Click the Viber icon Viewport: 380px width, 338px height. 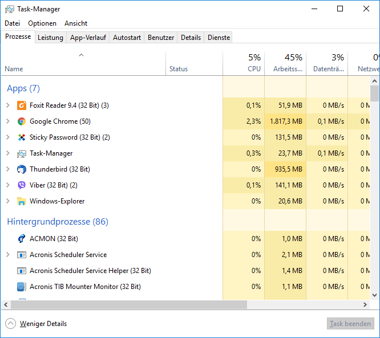pos(22,185)
